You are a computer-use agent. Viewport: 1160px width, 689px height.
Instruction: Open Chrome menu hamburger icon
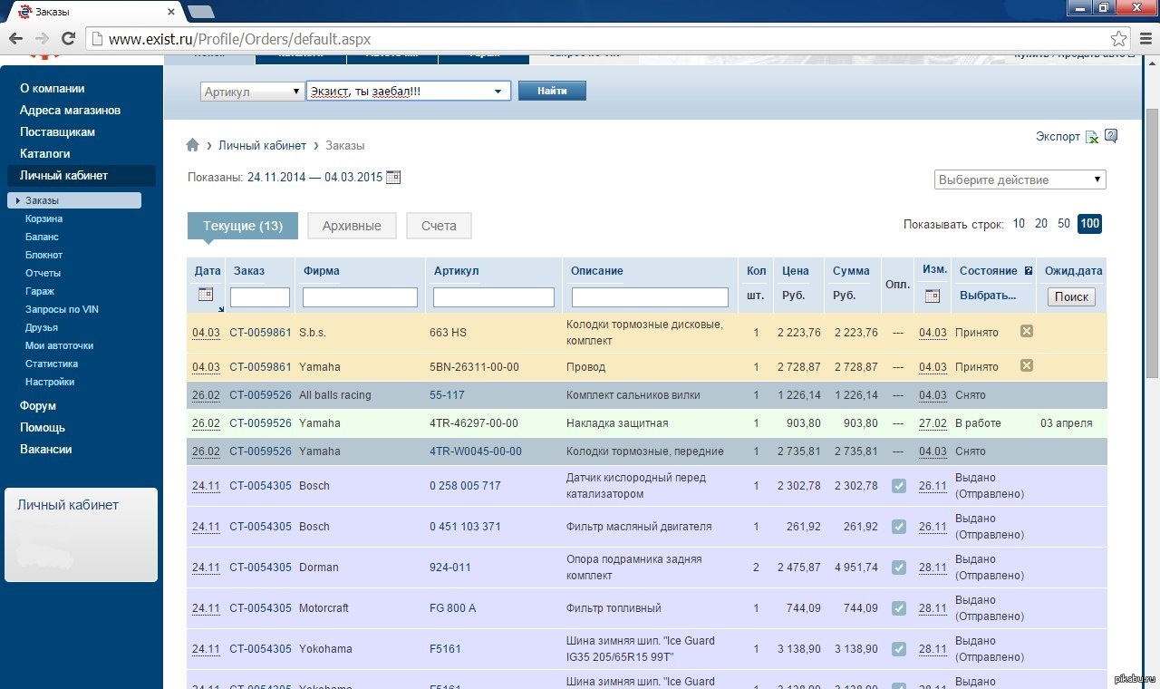(1145, 39)
